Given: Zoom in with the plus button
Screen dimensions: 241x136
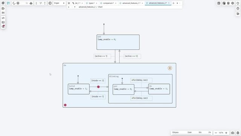Looking at the screenshot, I should [226, 133].
